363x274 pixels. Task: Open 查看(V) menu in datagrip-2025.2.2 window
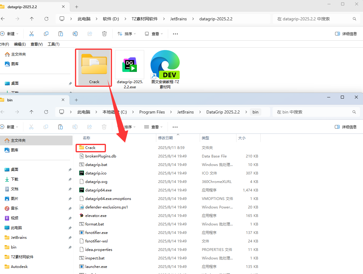(x=37, y=44)
